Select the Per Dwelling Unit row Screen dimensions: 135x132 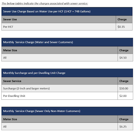pyautogui.click(x=60, y=96)
